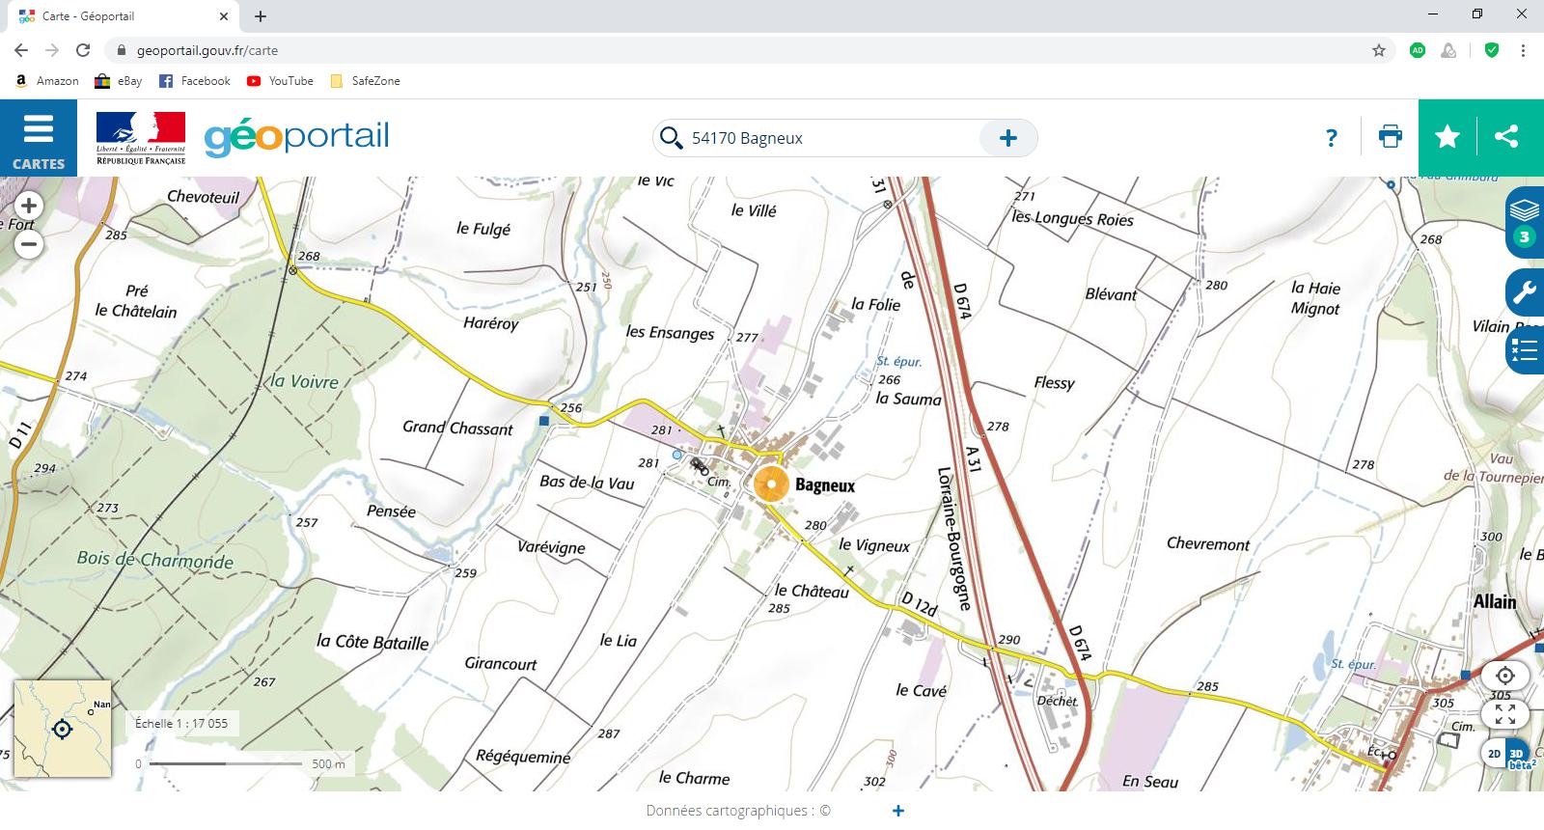This screenshot has height=830, width=1544.
Task: Click the Bois de Charmonde label
Action: tap(155, 559)
